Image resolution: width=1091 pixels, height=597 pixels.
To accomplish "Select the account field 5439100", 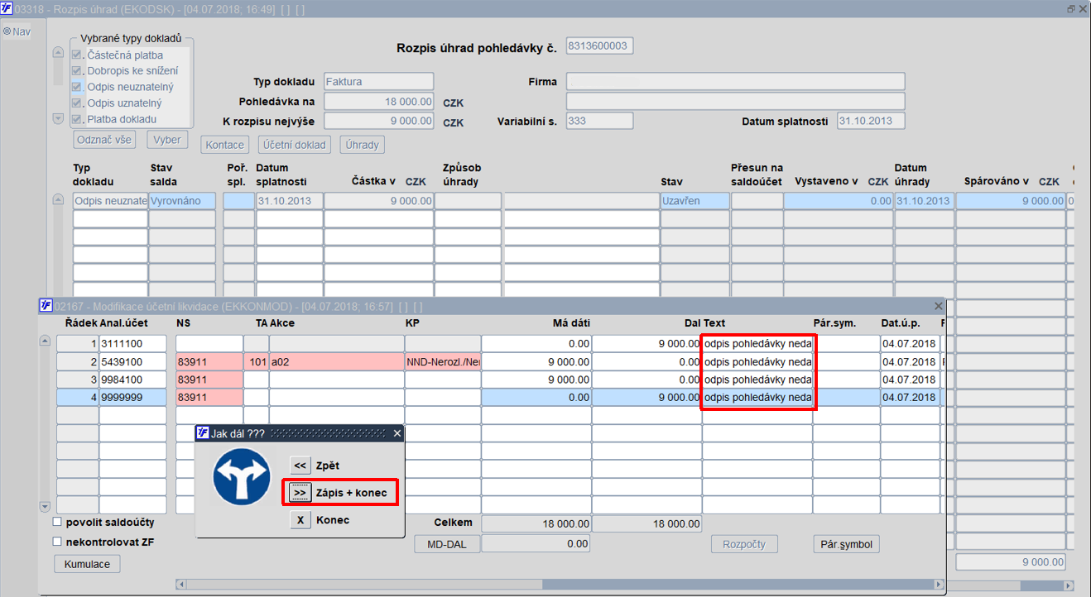I will tap(132, 361).
